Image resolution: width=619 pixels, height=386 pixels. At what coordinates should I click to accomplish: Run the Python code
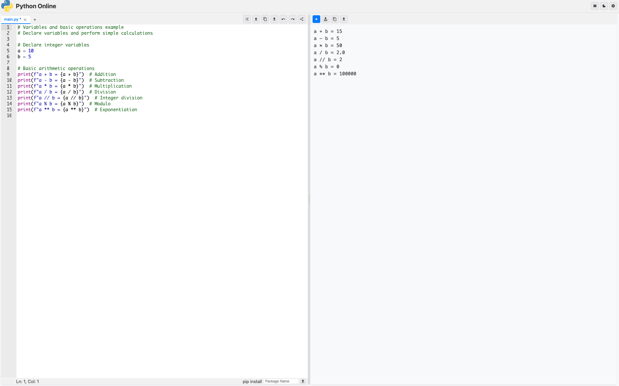tap(316, 19)
